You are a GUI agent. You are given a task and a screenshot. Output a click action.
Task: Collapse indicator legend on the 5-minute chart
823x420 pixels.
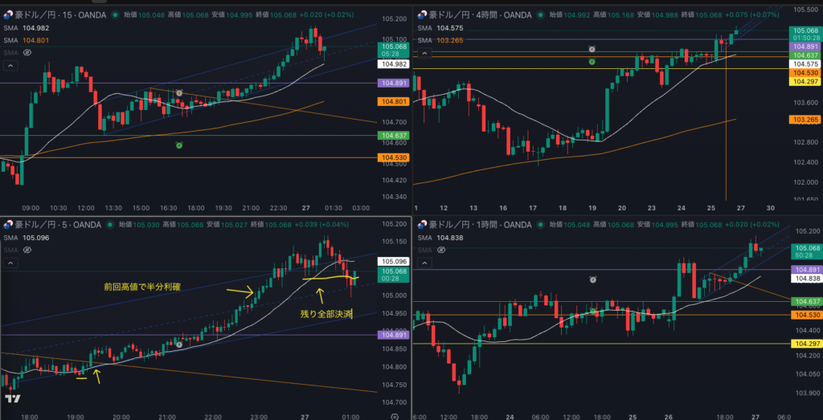click(x=10, y=263)
